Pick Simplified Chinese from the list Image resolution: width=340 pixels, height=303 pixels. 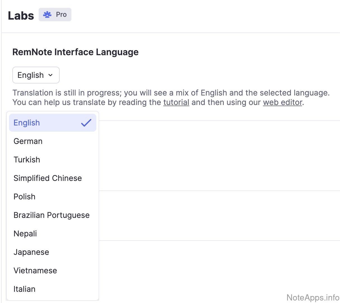coord(48,178)
